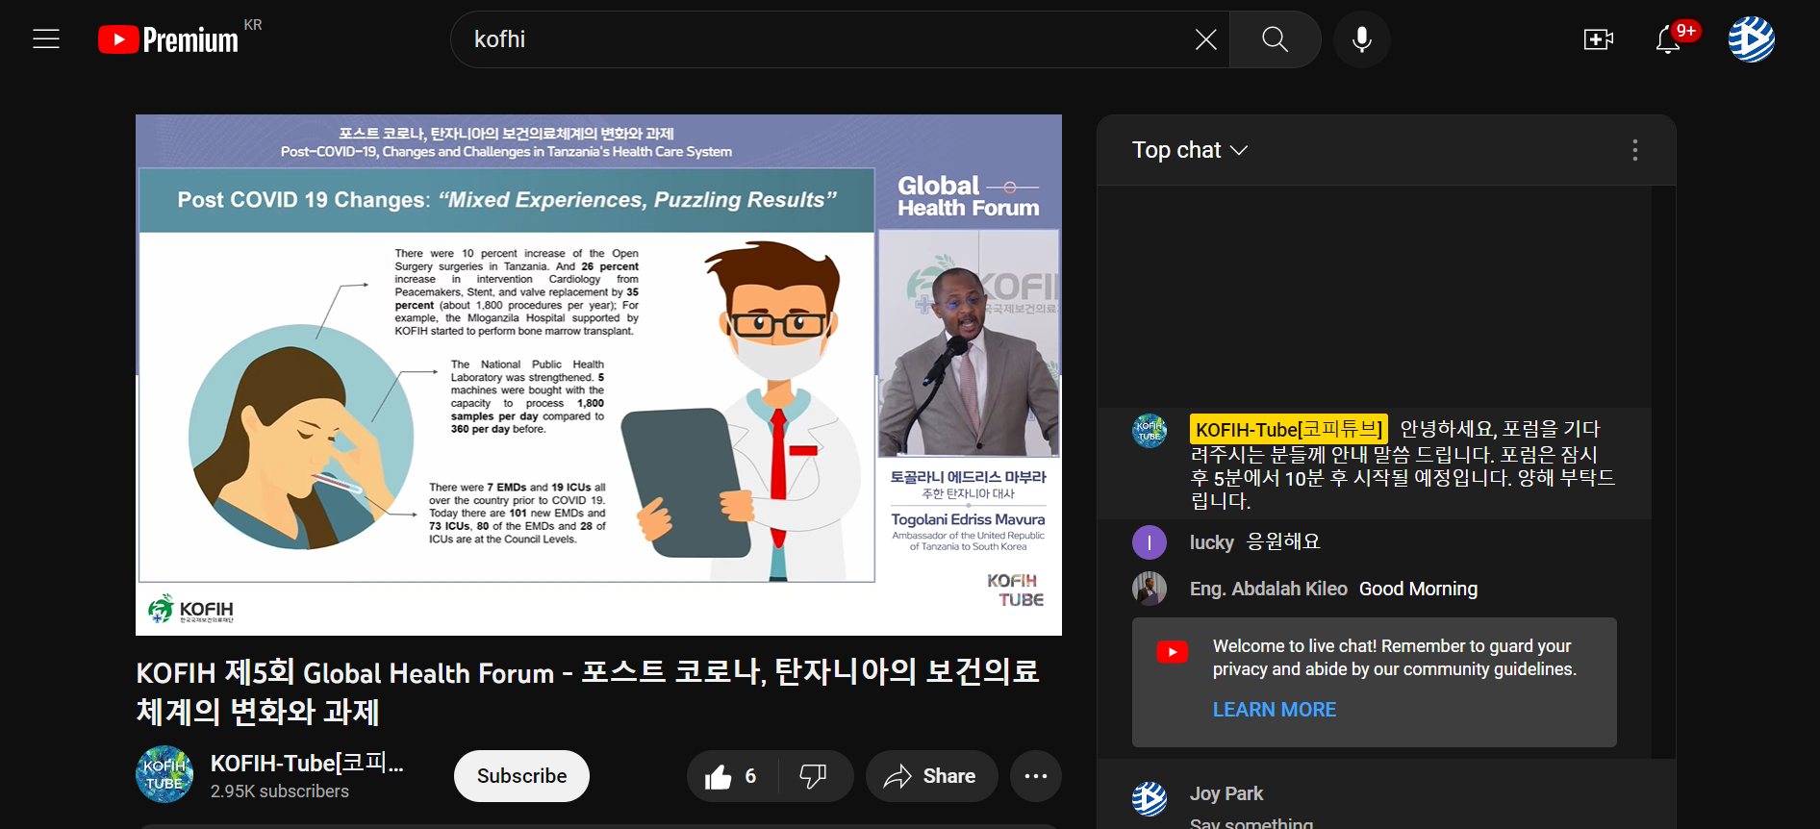This screenshot has height=829, width=1820.
Task: Click lucky's purple avatar in chat
Action: (1150, 542)
